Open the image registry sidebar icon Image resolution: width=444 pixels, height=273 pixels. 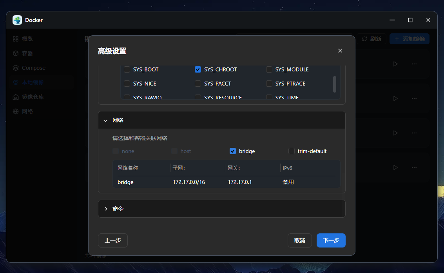[x=16, y=97]
